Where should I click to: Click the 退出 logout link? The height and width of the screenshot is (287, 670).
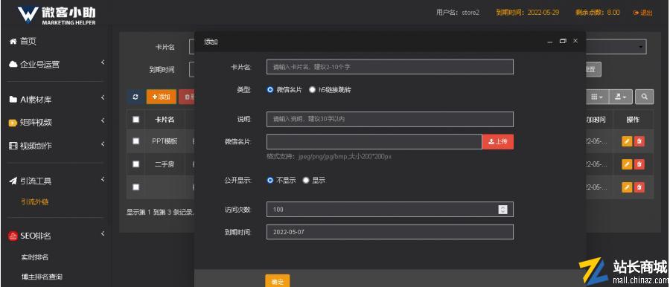643,13
